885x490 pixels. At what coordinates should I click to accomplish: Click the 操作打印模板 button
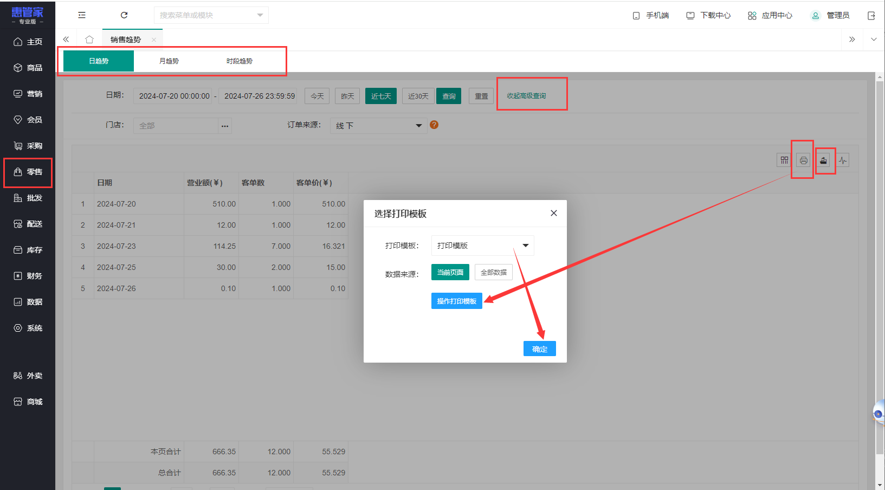tap(457, 301)
